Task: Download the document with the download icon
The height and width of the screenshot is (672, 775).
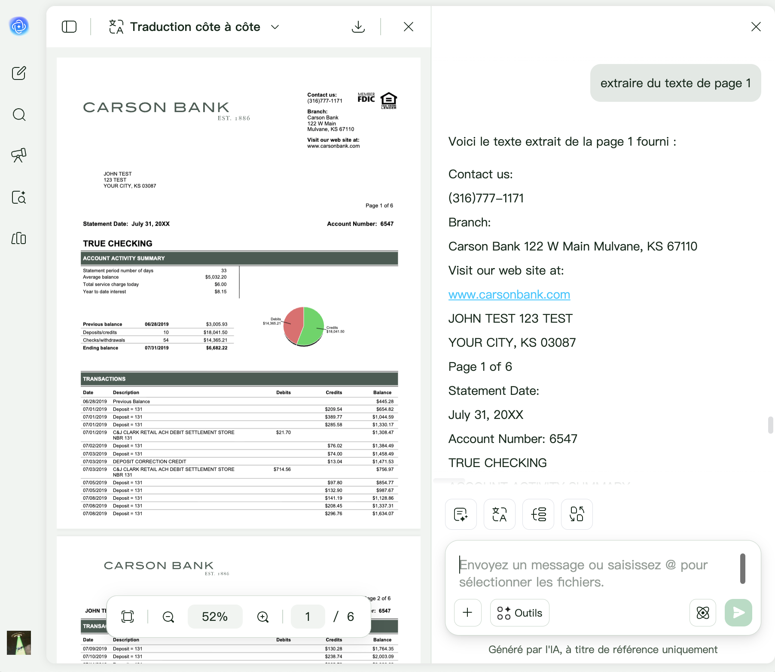Action: coord(358,27)
